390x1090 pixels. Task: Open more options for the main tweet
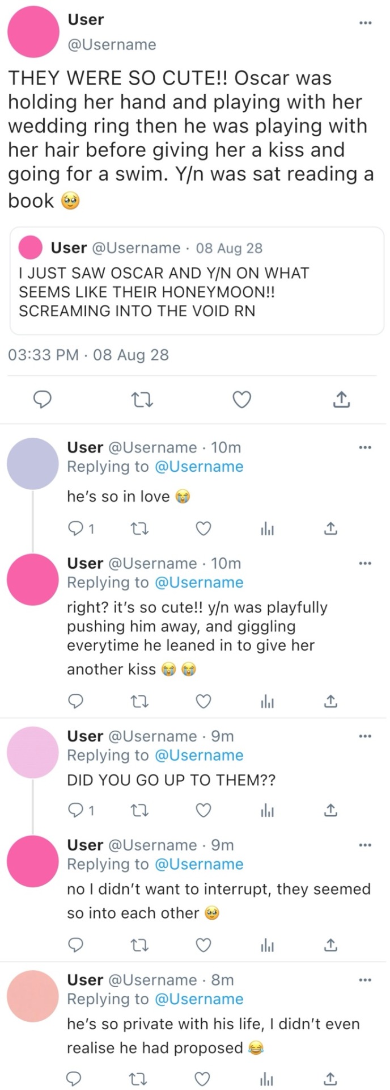coord(366,23)
